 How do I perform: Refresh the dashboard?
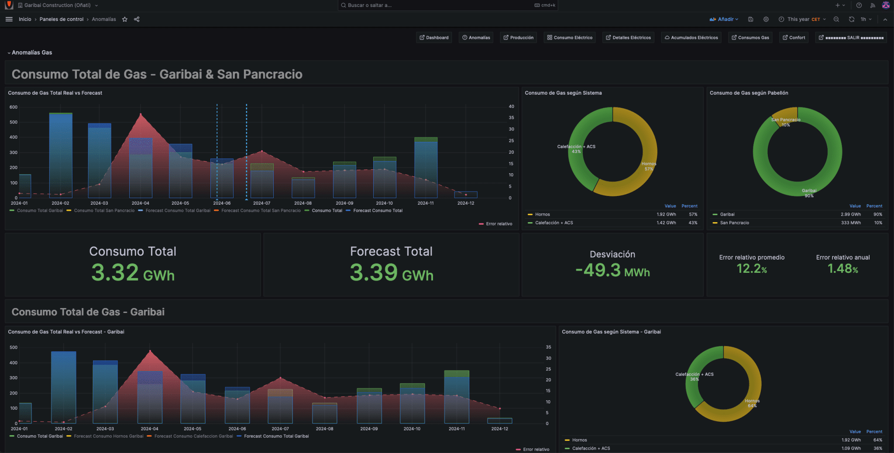point(852,19)
